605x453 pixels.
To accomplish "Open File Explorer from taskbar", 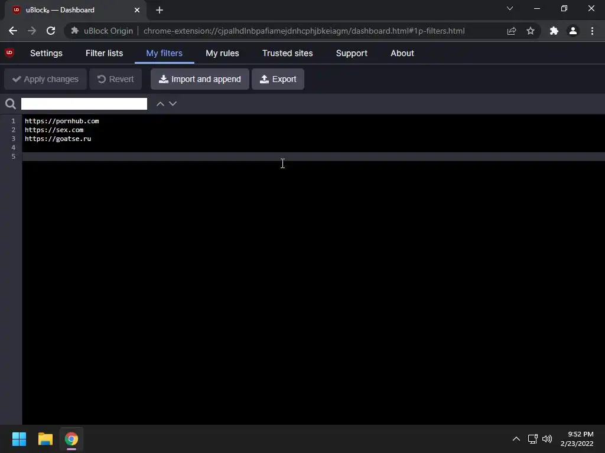I will tap(45, 439).
